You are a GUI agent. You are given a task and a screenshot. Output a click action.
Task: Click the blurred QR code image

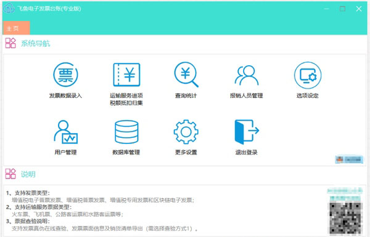click(346, 218)
